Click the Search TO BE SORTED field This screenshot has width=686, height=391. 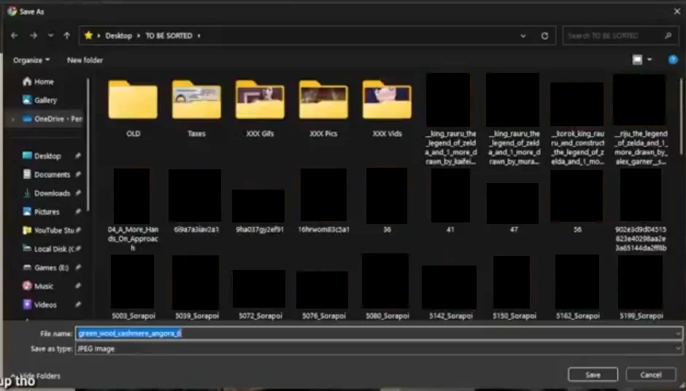coord(620,36)
